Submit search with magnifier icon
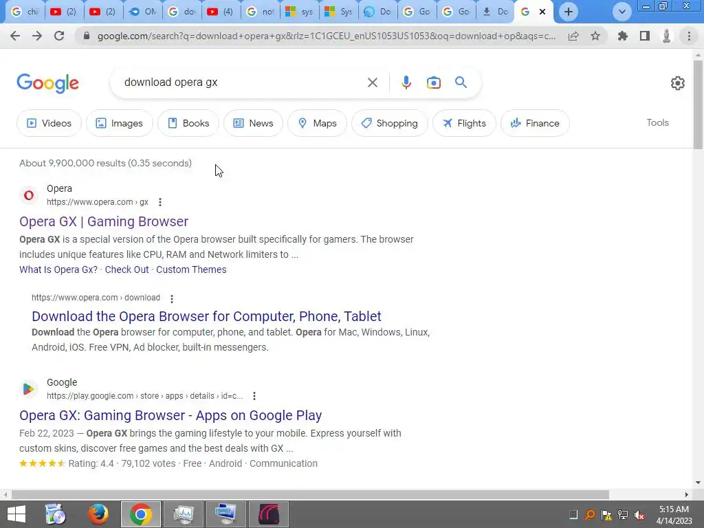704x528 pixels. point(461,82)
